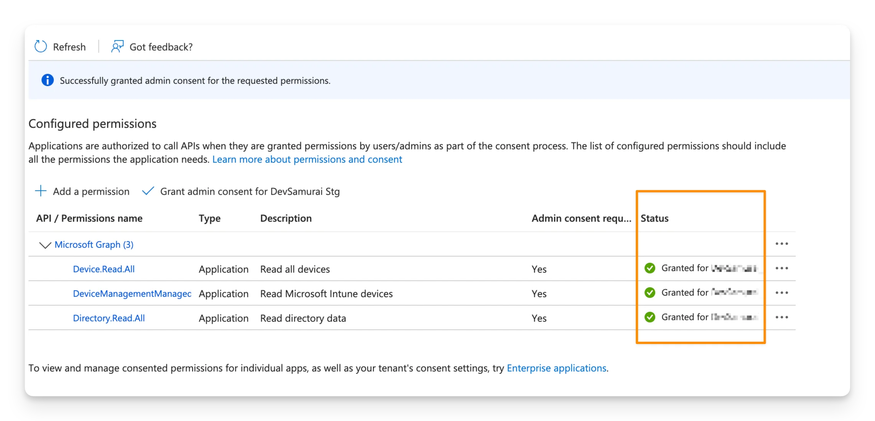Screen dimensions: 875x421
Task: Open the Directory.Read.All permission link
Action: (109, 318)
